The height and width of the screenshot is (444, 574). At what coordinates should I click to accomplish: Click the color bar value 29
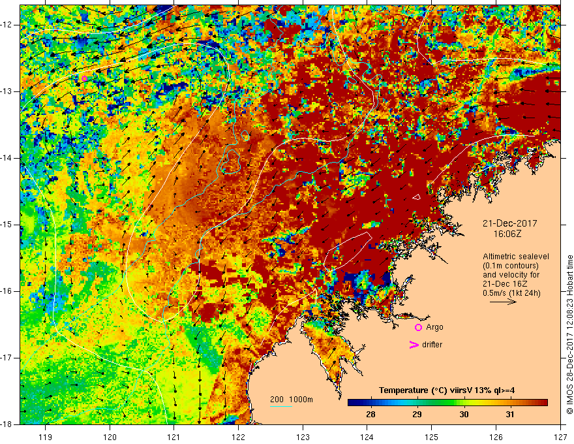(417, 415)
